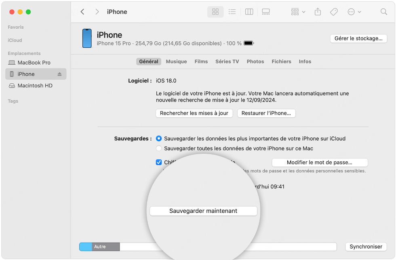Open the Photos tab

point(255,61)
